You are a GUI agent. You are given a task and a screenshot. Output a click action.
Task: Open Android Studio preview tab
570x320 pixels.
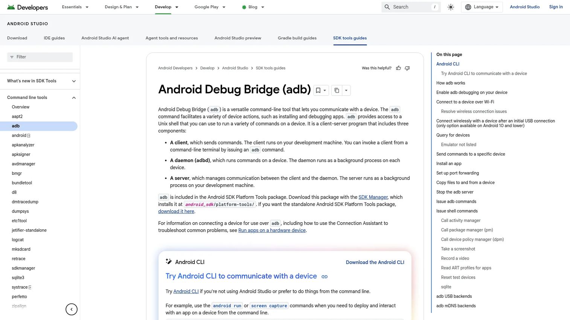coord(238,38)
